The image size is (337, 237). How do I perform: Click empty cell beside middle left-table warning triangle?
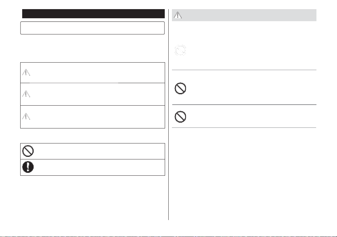[x=98, y=94]
